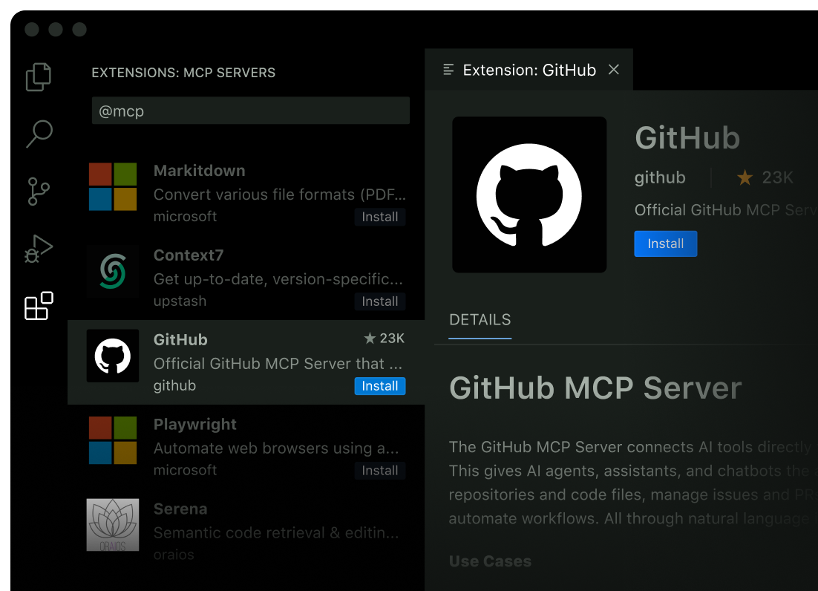Switch to the Extension: GitHub tab
Viewport: 818px width, 591px height.
tap(529, 69)
